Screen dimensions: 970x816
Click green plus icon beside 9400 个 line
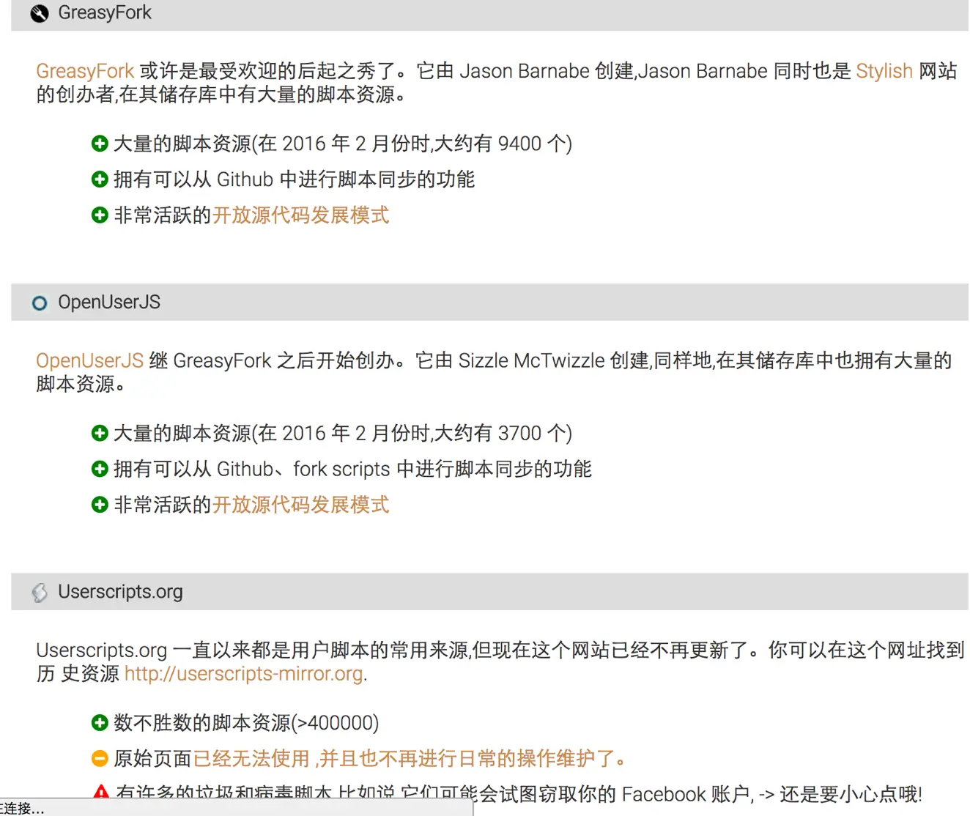pyautogui.click(x=100, y=144)
